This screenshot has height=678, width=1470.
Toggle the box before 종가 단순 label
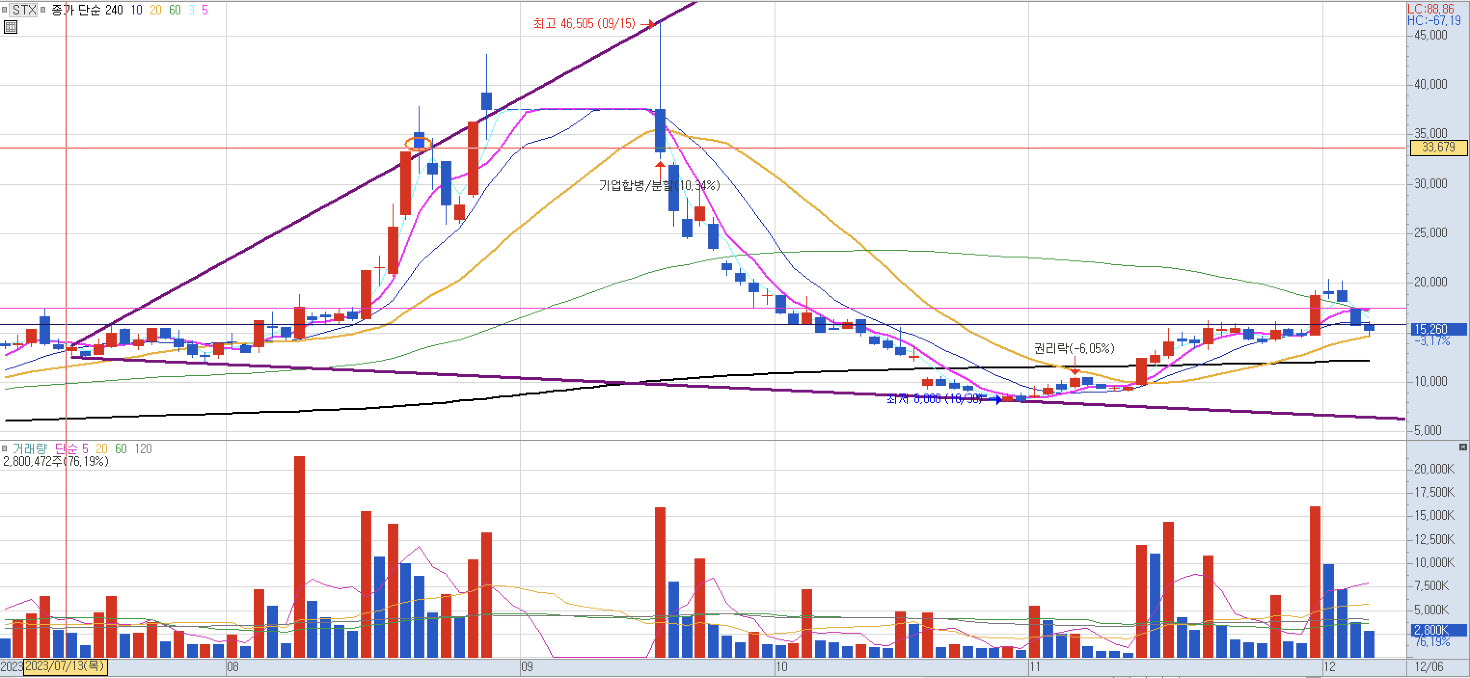pyautogui.click(x=43, y=10)
